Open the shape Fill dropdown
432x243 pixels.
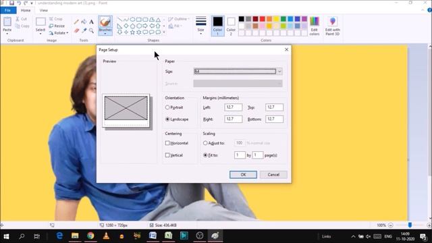175,26
